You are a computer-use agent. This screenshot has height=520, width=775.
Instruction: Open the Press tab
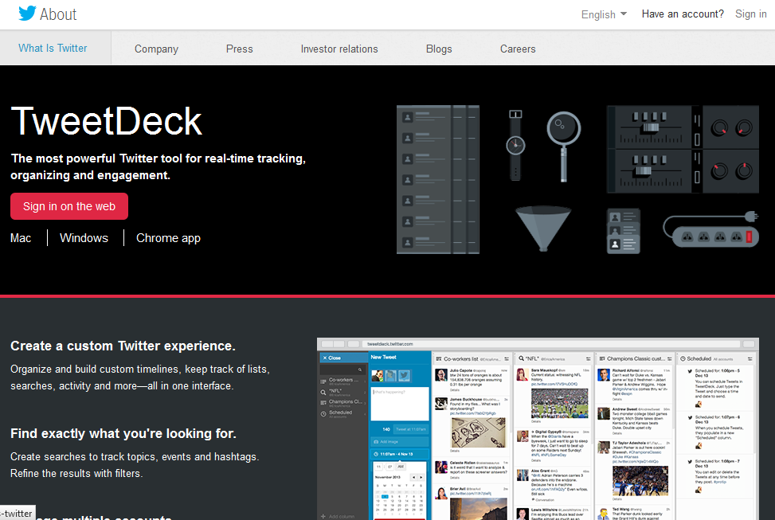(239, 49)
